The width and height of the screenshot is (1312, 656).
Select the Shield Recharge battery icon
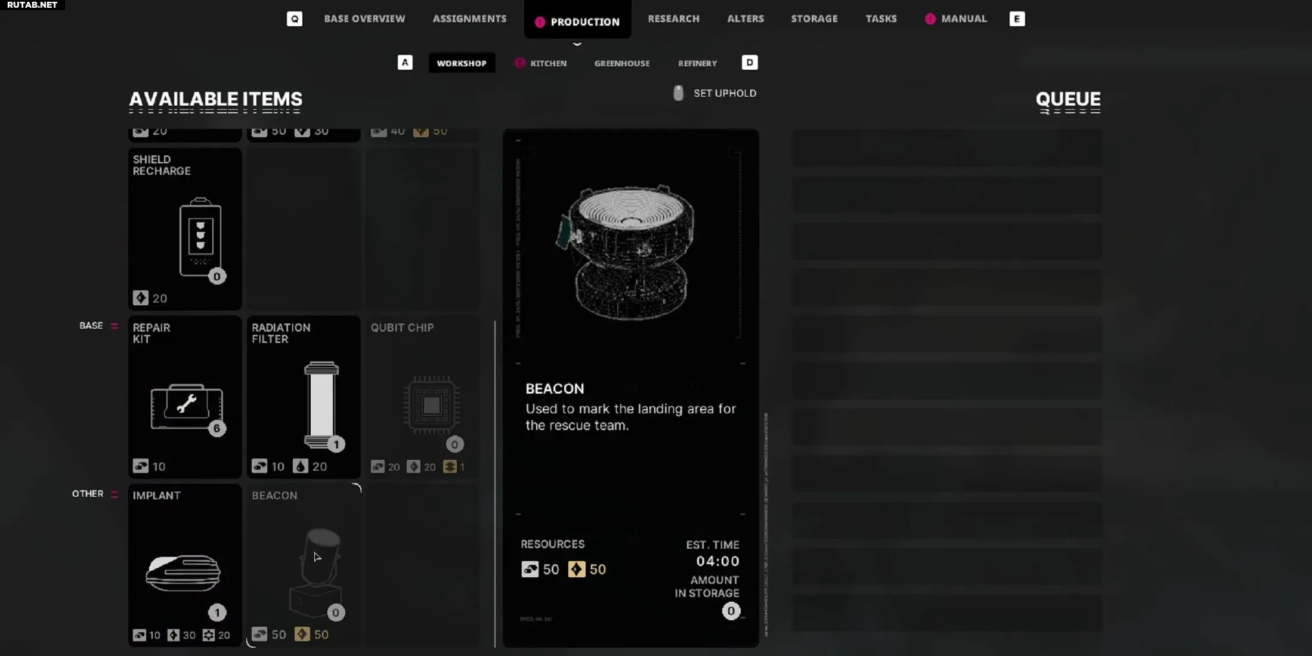click(x=200, y=237)
